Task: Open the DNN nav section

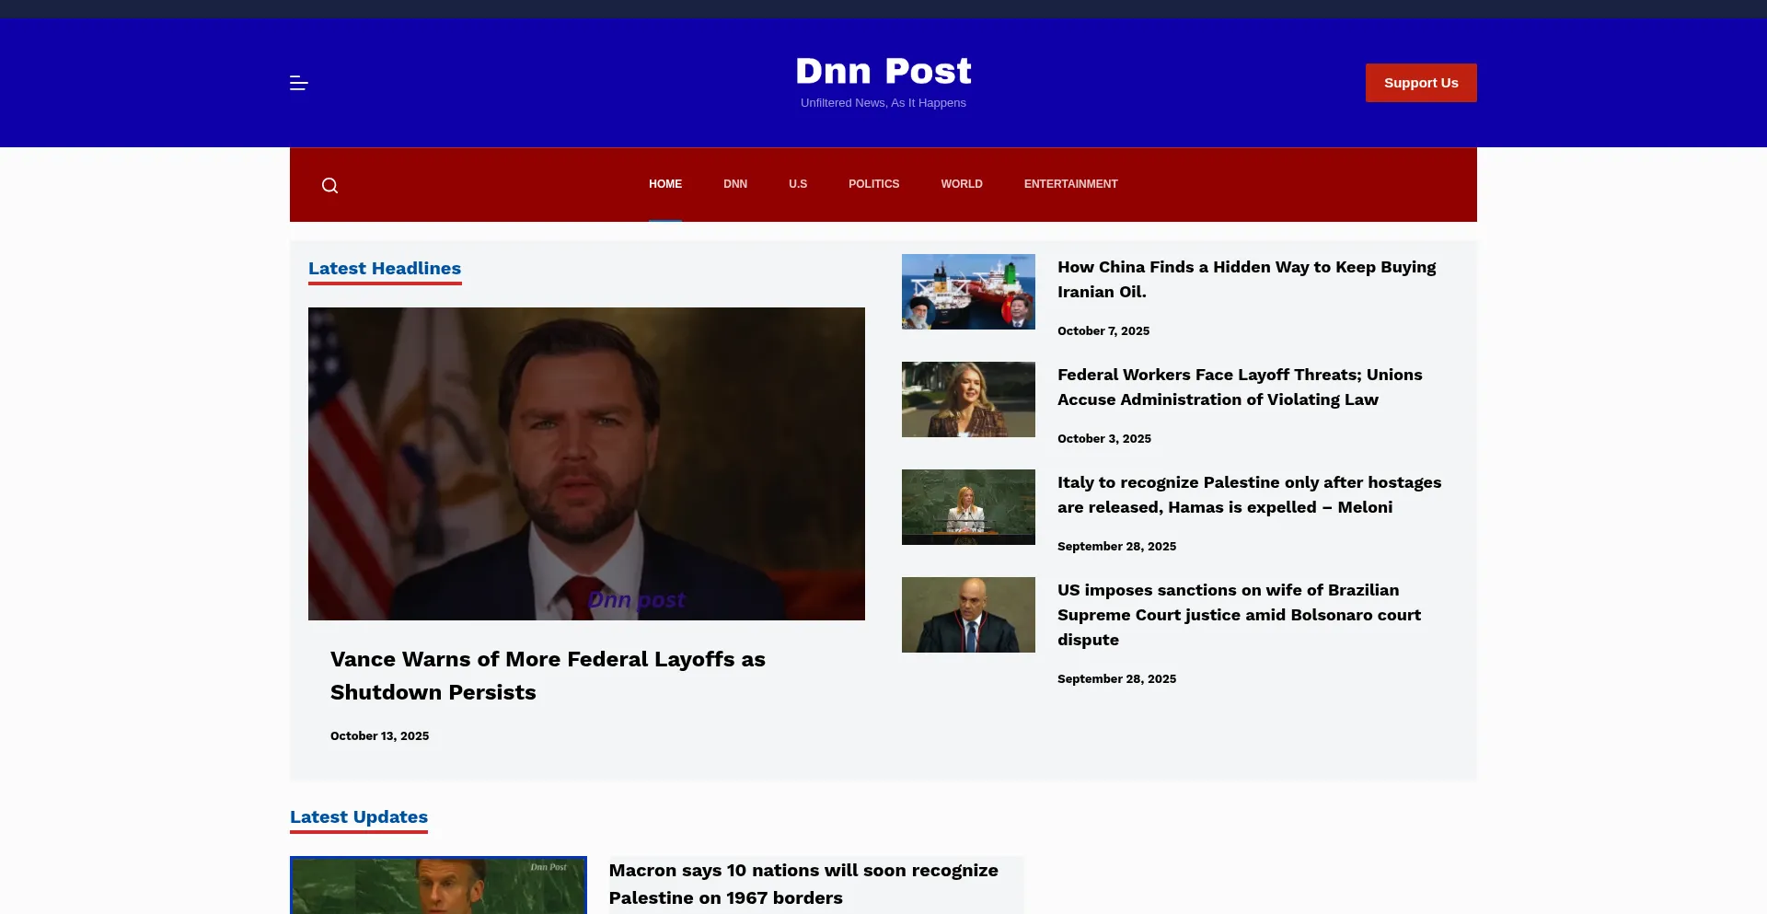Action: [735, 184]
